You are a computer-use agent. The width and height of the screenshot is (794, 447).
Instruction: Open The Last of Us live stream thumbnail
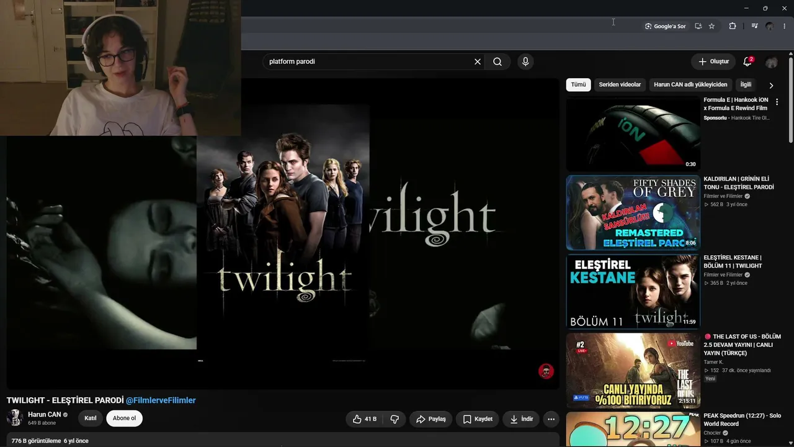633,370
